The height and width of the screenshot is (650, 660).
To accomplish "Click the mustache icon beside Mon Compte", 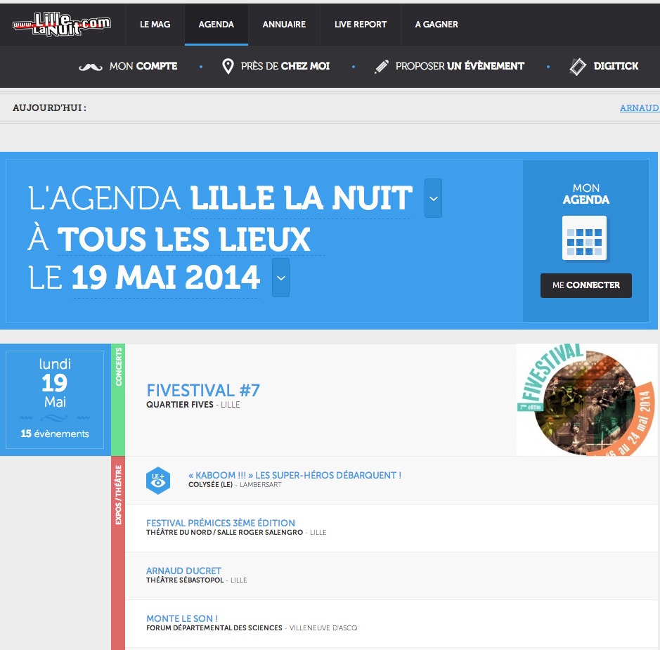I will click(x=91, y=67).
